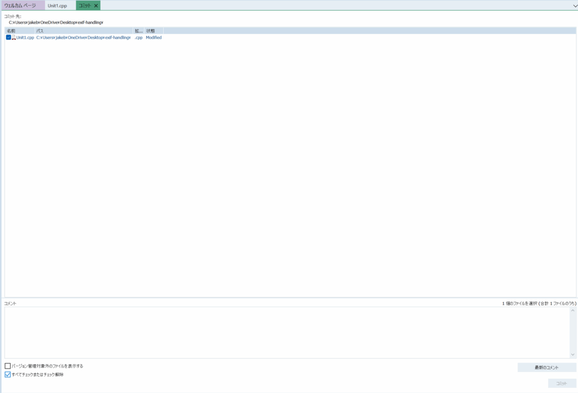This screenshot has height=393, width=578.
Task: Switch to the Unit1.cpp editor tab
Action: pos(57,6)
